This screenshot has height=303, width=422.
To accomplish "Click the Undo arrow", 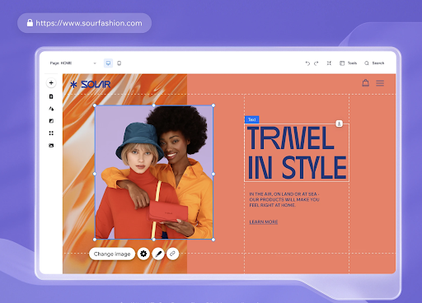I will (307, 63).
